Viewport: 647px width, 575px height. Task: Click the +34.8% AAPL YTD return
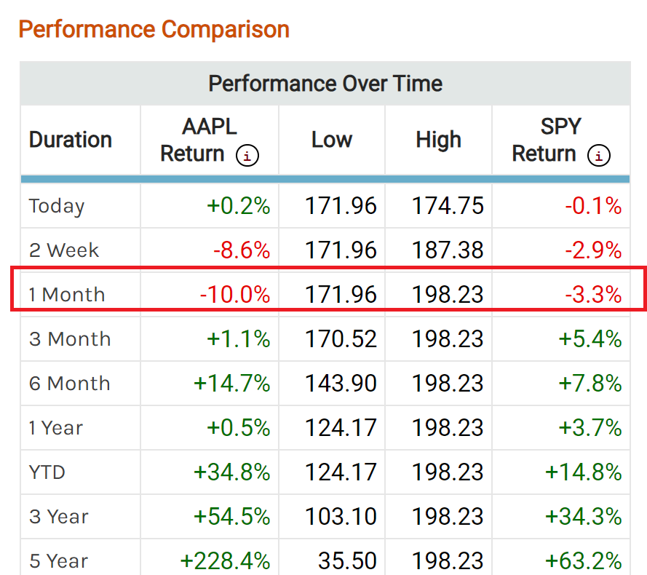232,472
